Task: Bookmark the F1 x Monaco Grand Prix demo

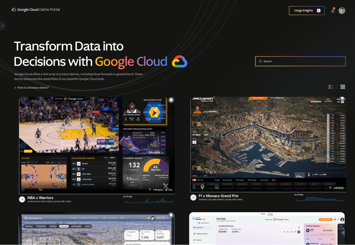Action: pos(342,98)
